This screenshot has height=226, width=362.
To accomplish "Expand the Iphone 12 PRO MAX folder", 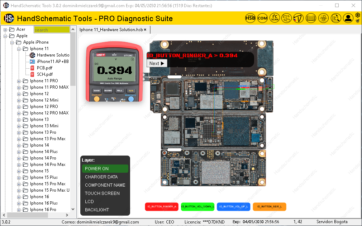I will click(x=18, y=113).
